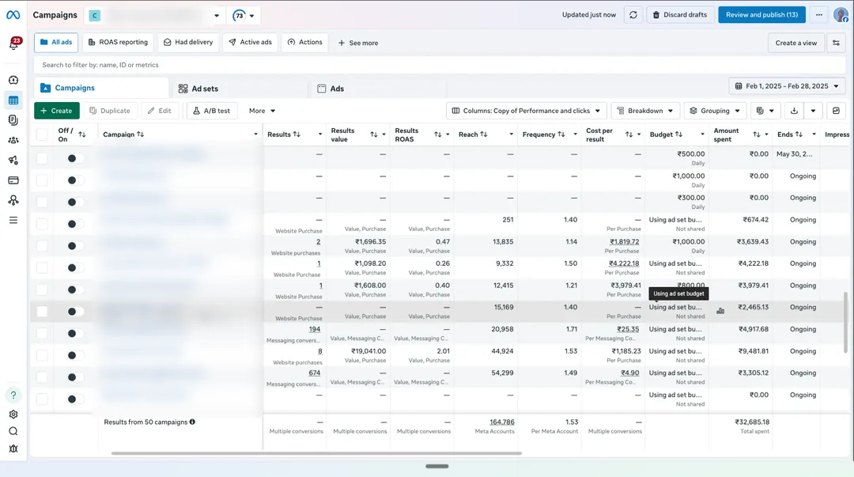Open All tools hamburger menu icon
The height and width of the screenshot is (477, 854).
pyautogui.click(x=13, y=220)
